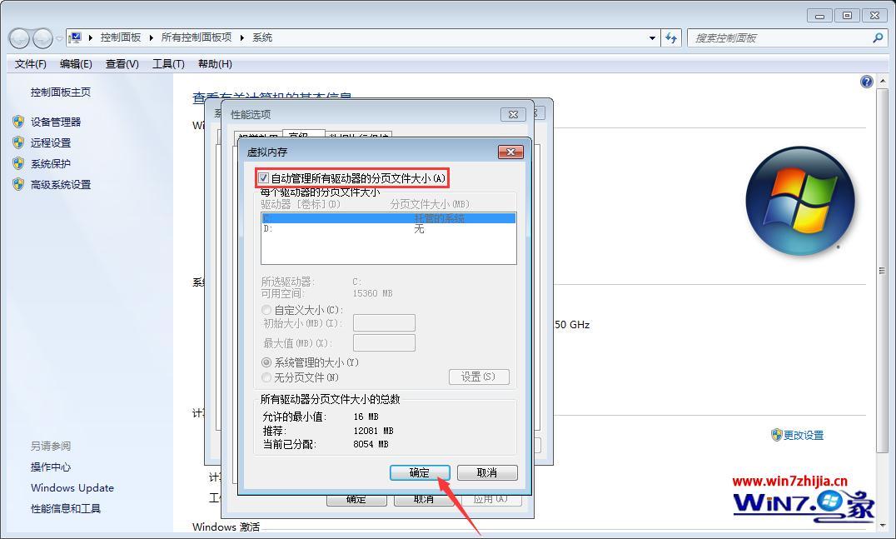Open the address bar history dropdown arrow

652,37
